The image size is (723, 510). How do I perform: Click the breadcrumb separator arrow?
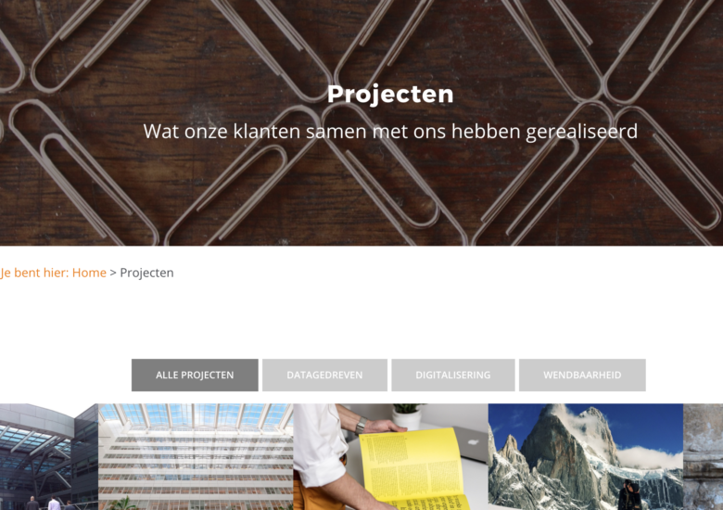pyautogui.click(x=113, y=273)
